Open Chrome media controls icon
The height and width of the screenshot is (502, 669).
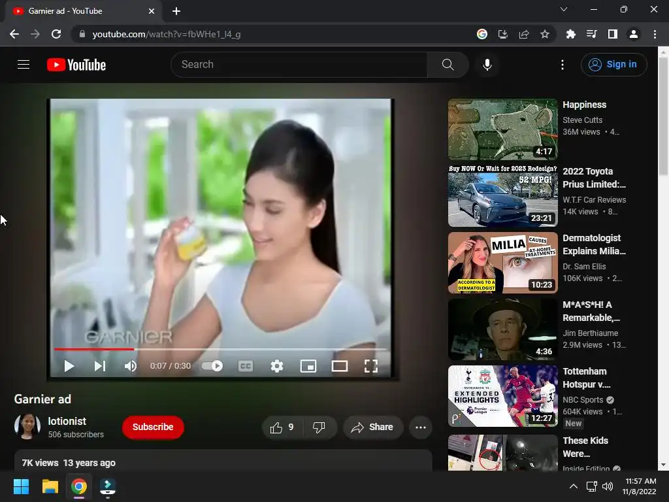click(591, 34)
